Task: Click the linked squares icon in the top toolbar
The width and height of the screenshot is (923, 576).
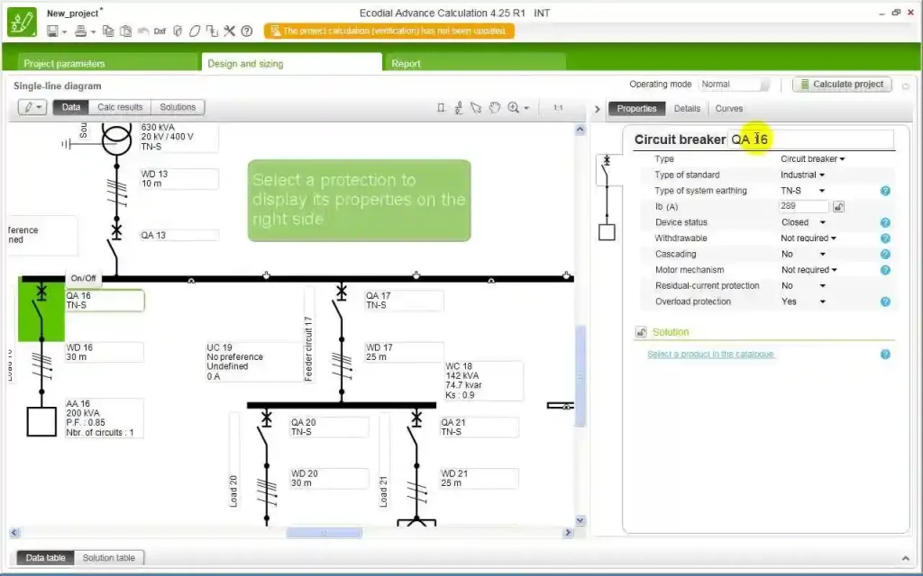Action: pos(212,31)
